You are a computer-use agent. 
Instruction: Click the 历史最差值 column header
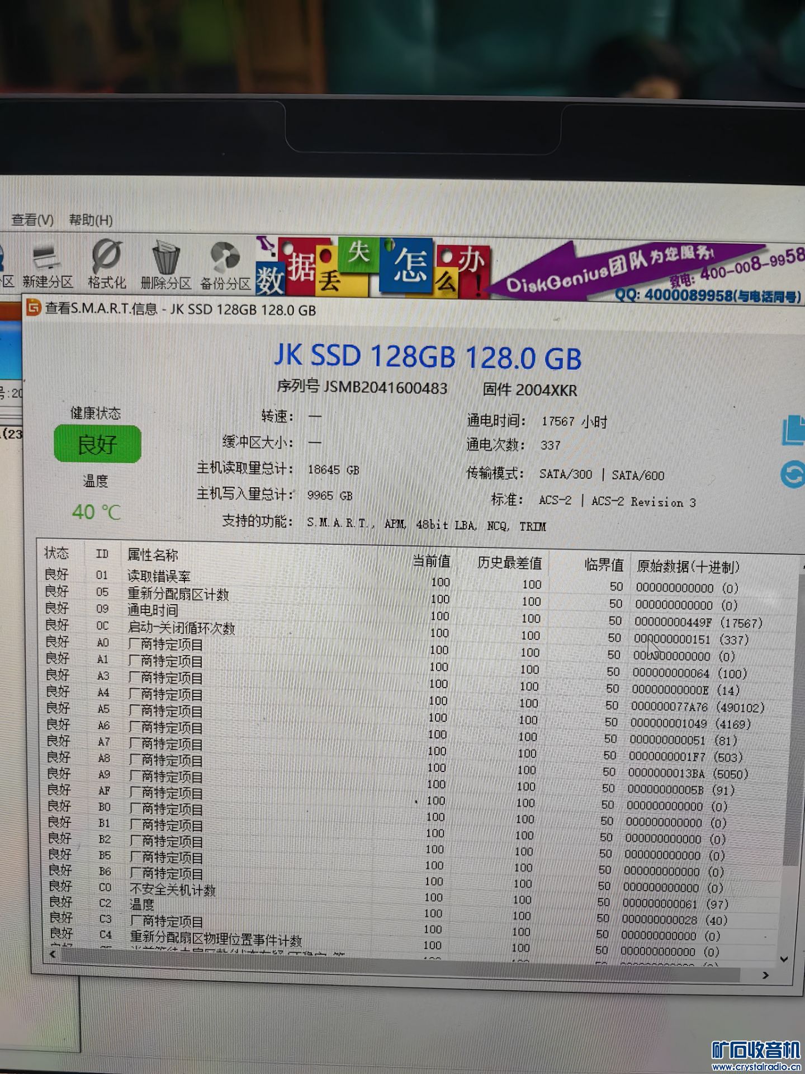[509, 563]
